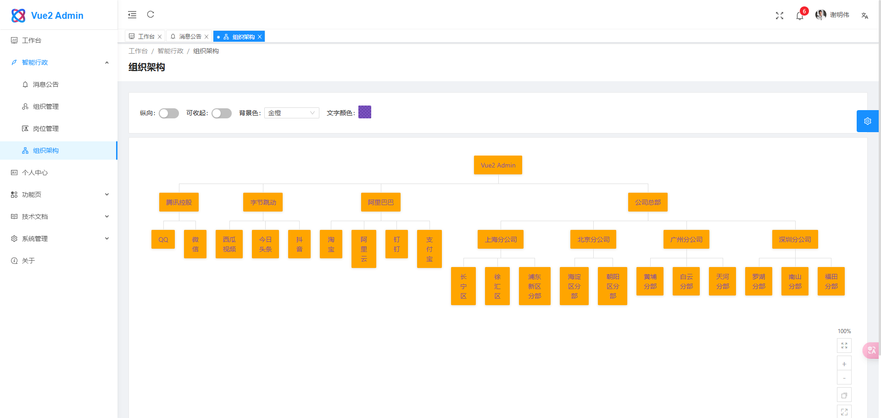Click the 福田分部 chart node
This screenshot has width=881, height=418.
831,281
